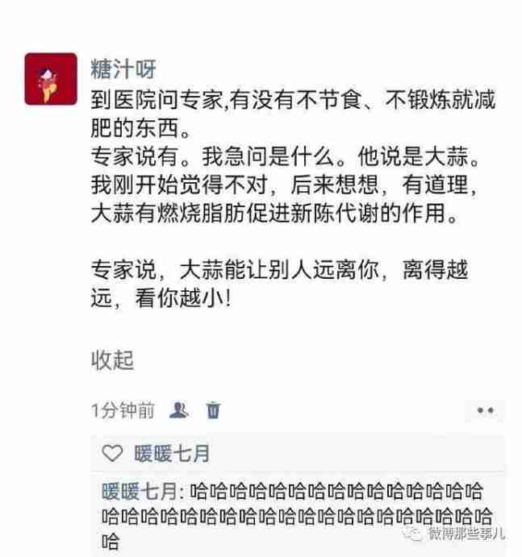Reply to the 哈哈哈 comment text
The image size is (522, 557).
click(297, 517)
